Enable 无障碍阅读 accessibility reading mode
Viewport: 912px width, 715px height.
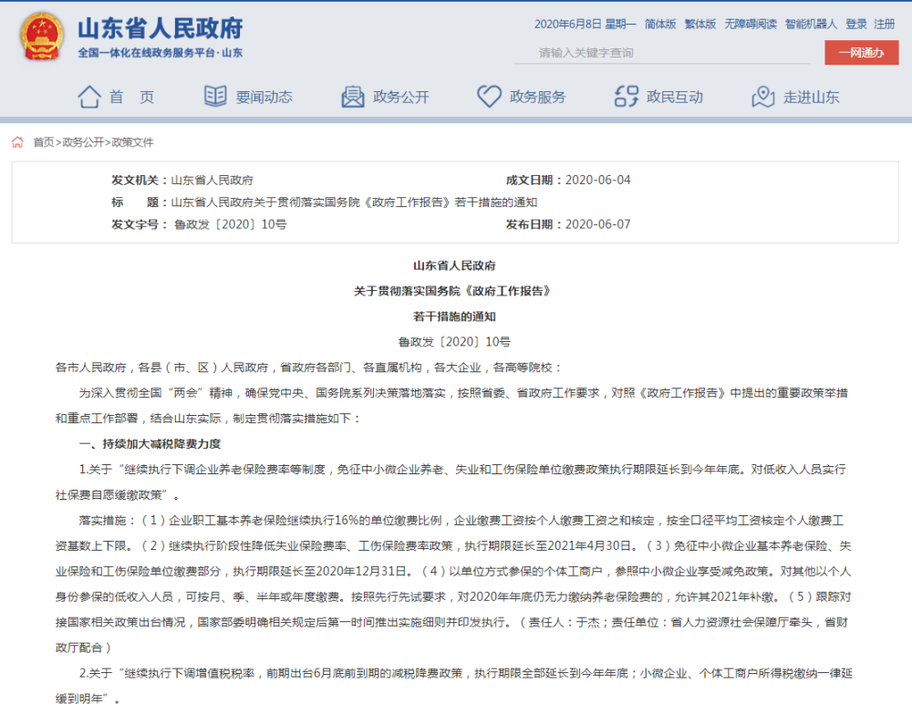(x=750, y=24)
